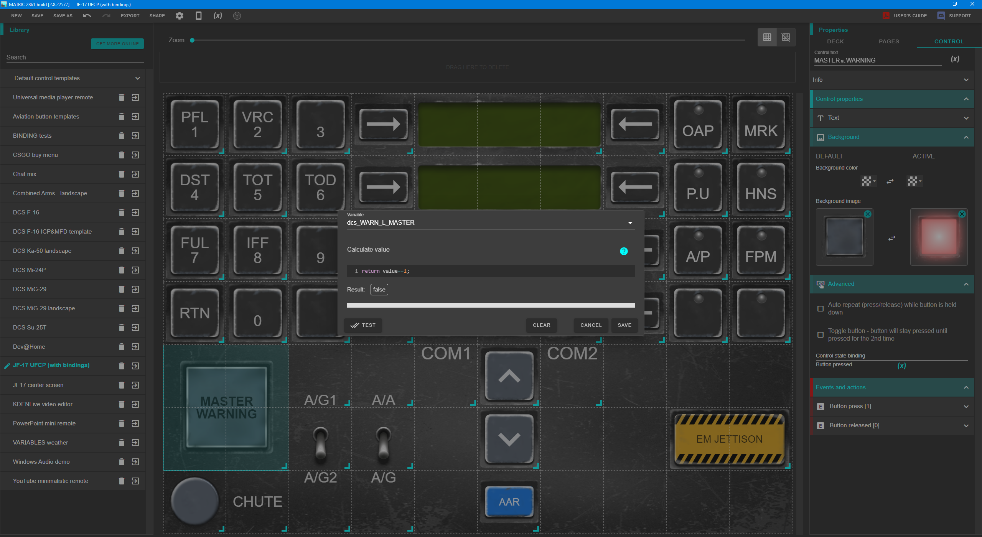Image resolution: width=982 pixels, height=537 pixels.
Task: Remove the active red background image
Action: 962,214
